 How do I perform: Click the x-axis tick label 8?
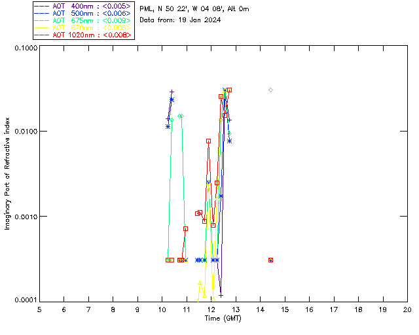click(113, 309)
